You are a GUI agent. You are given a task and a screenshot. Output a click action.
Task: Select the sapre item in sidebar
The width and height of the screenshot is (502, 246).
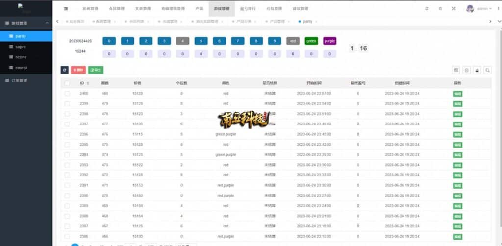tap(21, 47)
